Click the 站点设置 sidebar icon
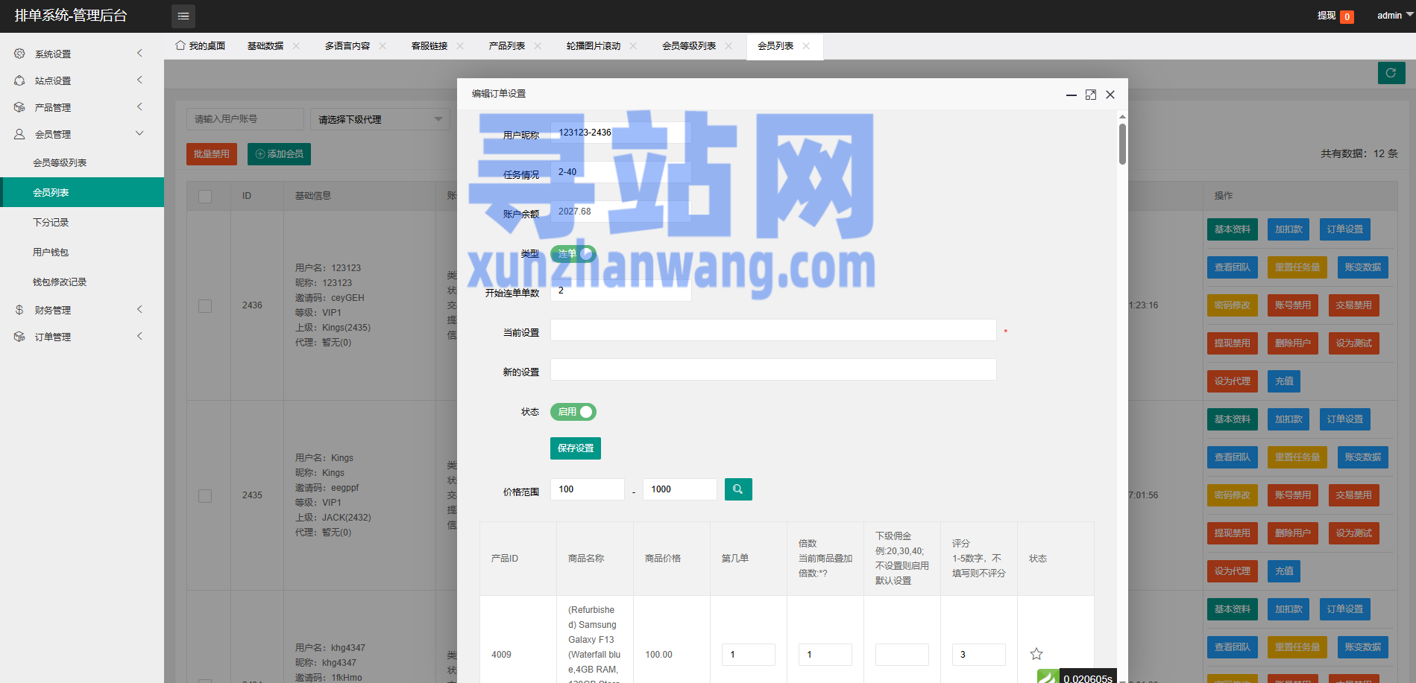The height and width of the screenshot is (683, 1416). pos(19,80)
